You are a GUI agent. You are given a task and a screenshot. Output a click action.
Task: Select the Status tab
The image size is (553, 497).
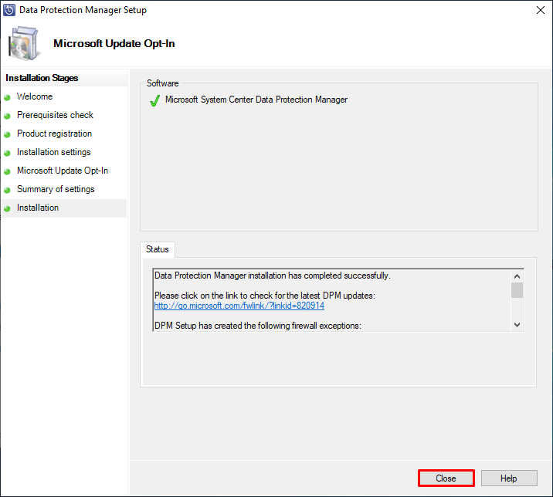[x=158, y=249]
